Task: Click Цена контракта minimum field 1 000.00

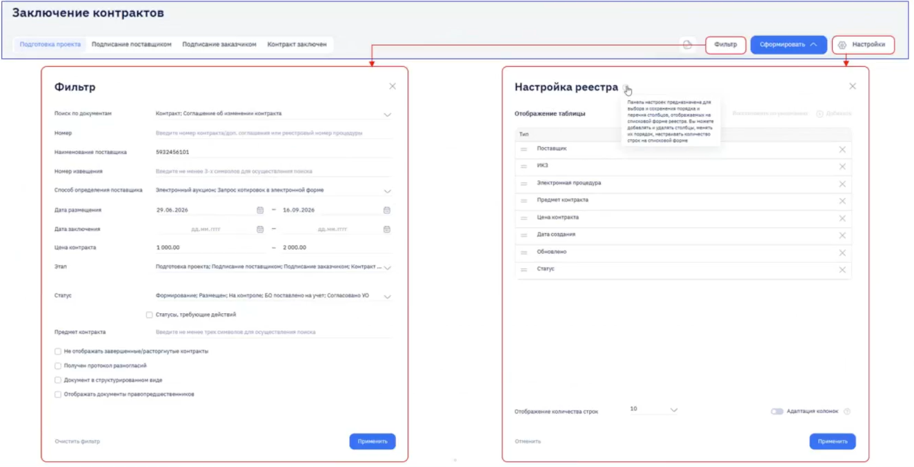Action: pyautogui.click(x=210, y=248)
